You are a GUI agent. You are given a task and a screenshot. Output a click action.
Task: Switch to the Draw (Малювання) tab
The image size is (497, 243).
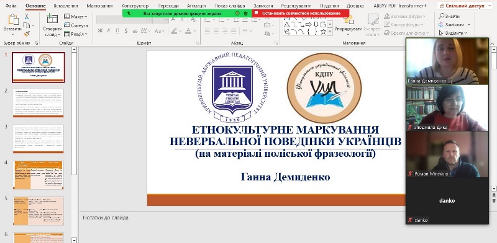point(99,6)
